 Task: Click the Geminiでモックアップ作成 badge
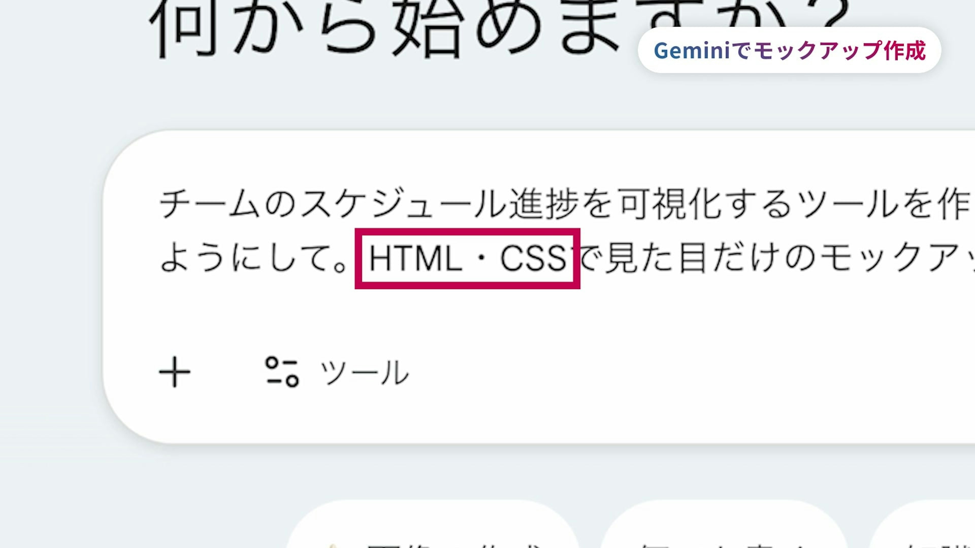point(789,50)
